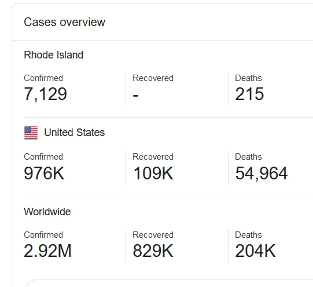Select Worldwide recovered value 829K
Image resolution: width=313 pixels, height=287 pixels.
(153, 251)
